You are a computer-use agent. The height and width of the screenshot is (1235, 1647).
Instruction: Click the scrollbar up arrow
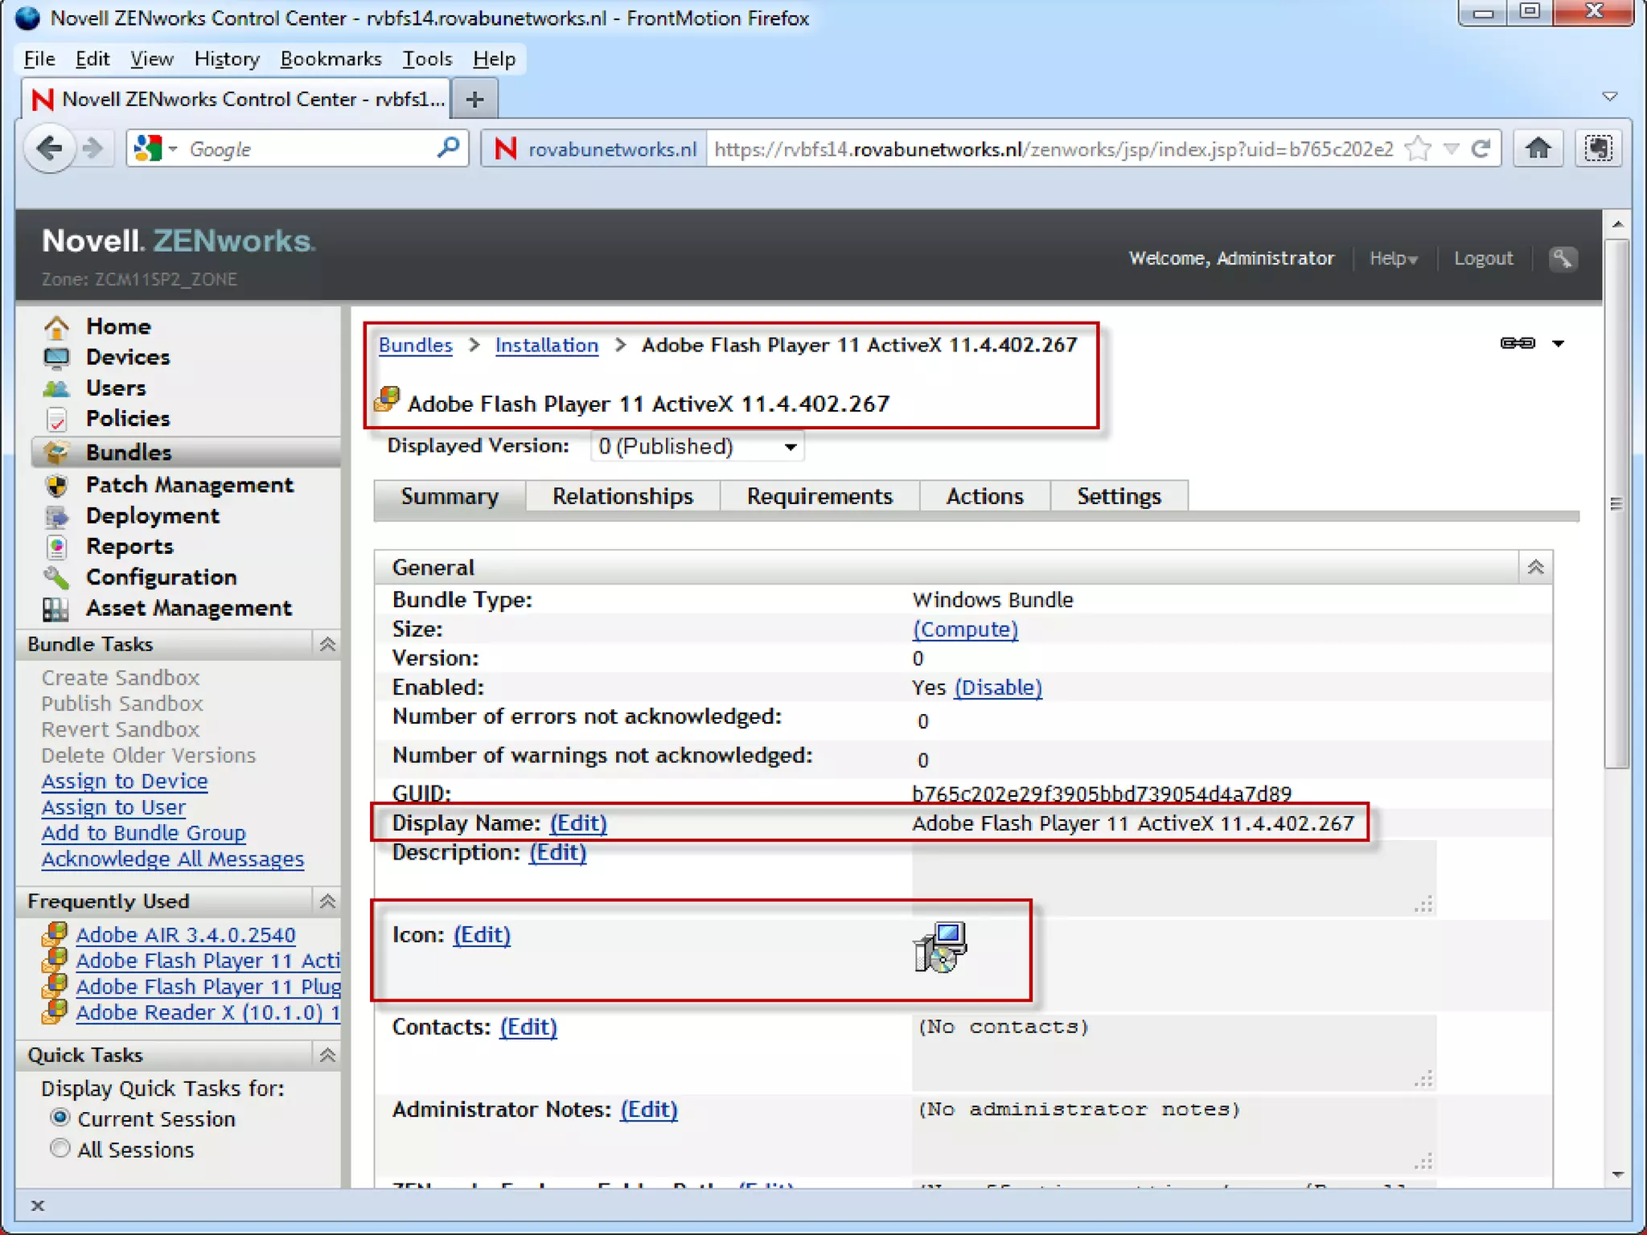1617,224
